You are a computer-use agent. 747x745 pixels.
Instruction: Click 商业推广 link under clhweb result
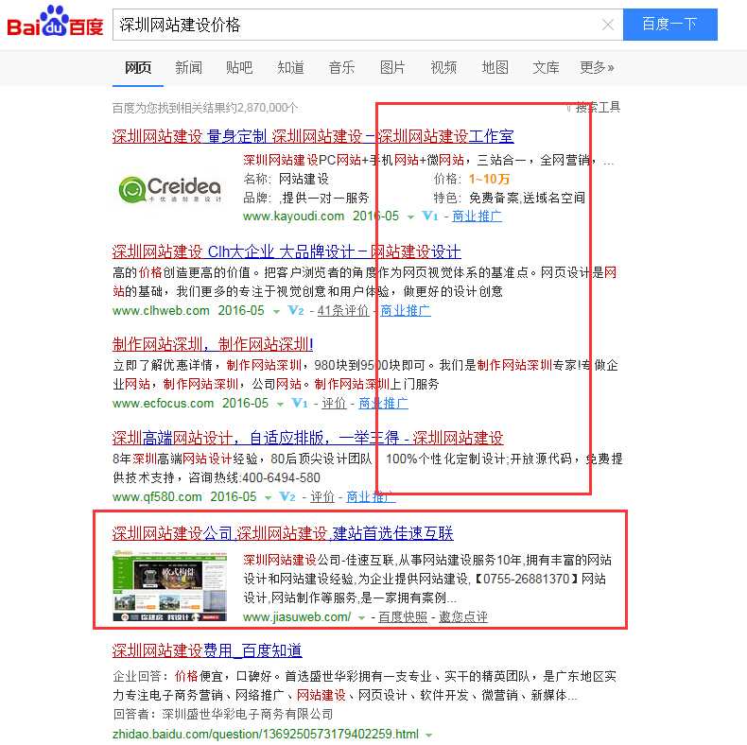[x=406, y=311]
